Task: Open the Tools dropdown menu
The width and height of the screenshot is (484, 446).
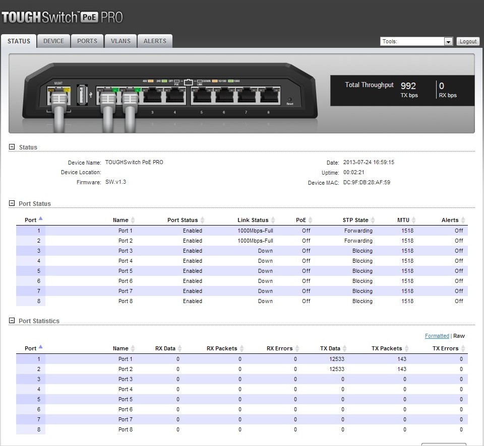Action: click(416, 41)
